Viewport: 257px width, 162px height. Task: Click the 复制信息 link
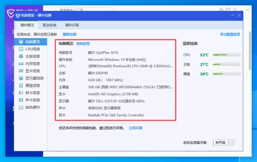(83, 44)
